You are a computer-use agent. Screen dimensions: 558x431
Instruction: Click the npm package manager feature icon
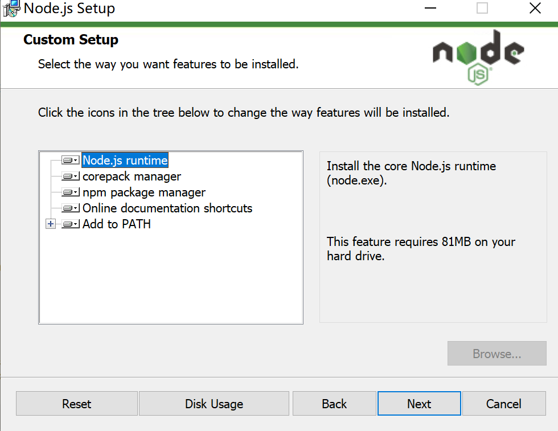(x=68, y=192)
